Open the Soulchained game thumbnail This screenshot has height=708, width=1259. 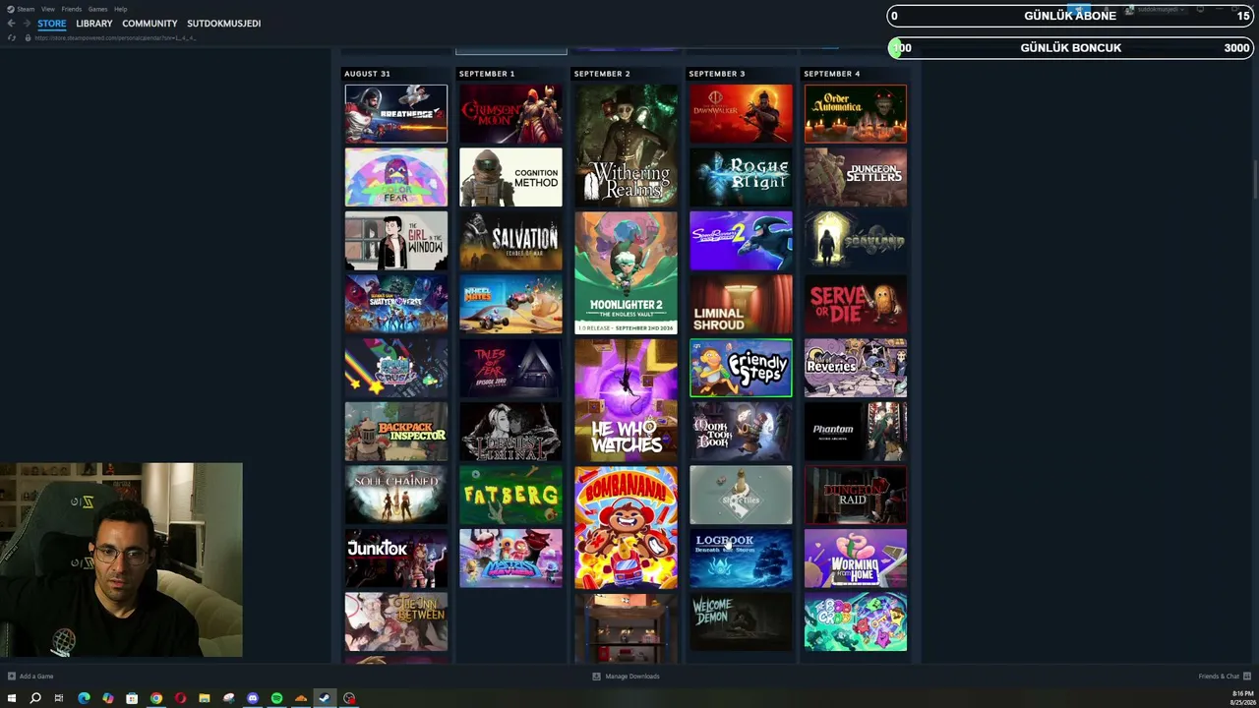coord(396,496)
